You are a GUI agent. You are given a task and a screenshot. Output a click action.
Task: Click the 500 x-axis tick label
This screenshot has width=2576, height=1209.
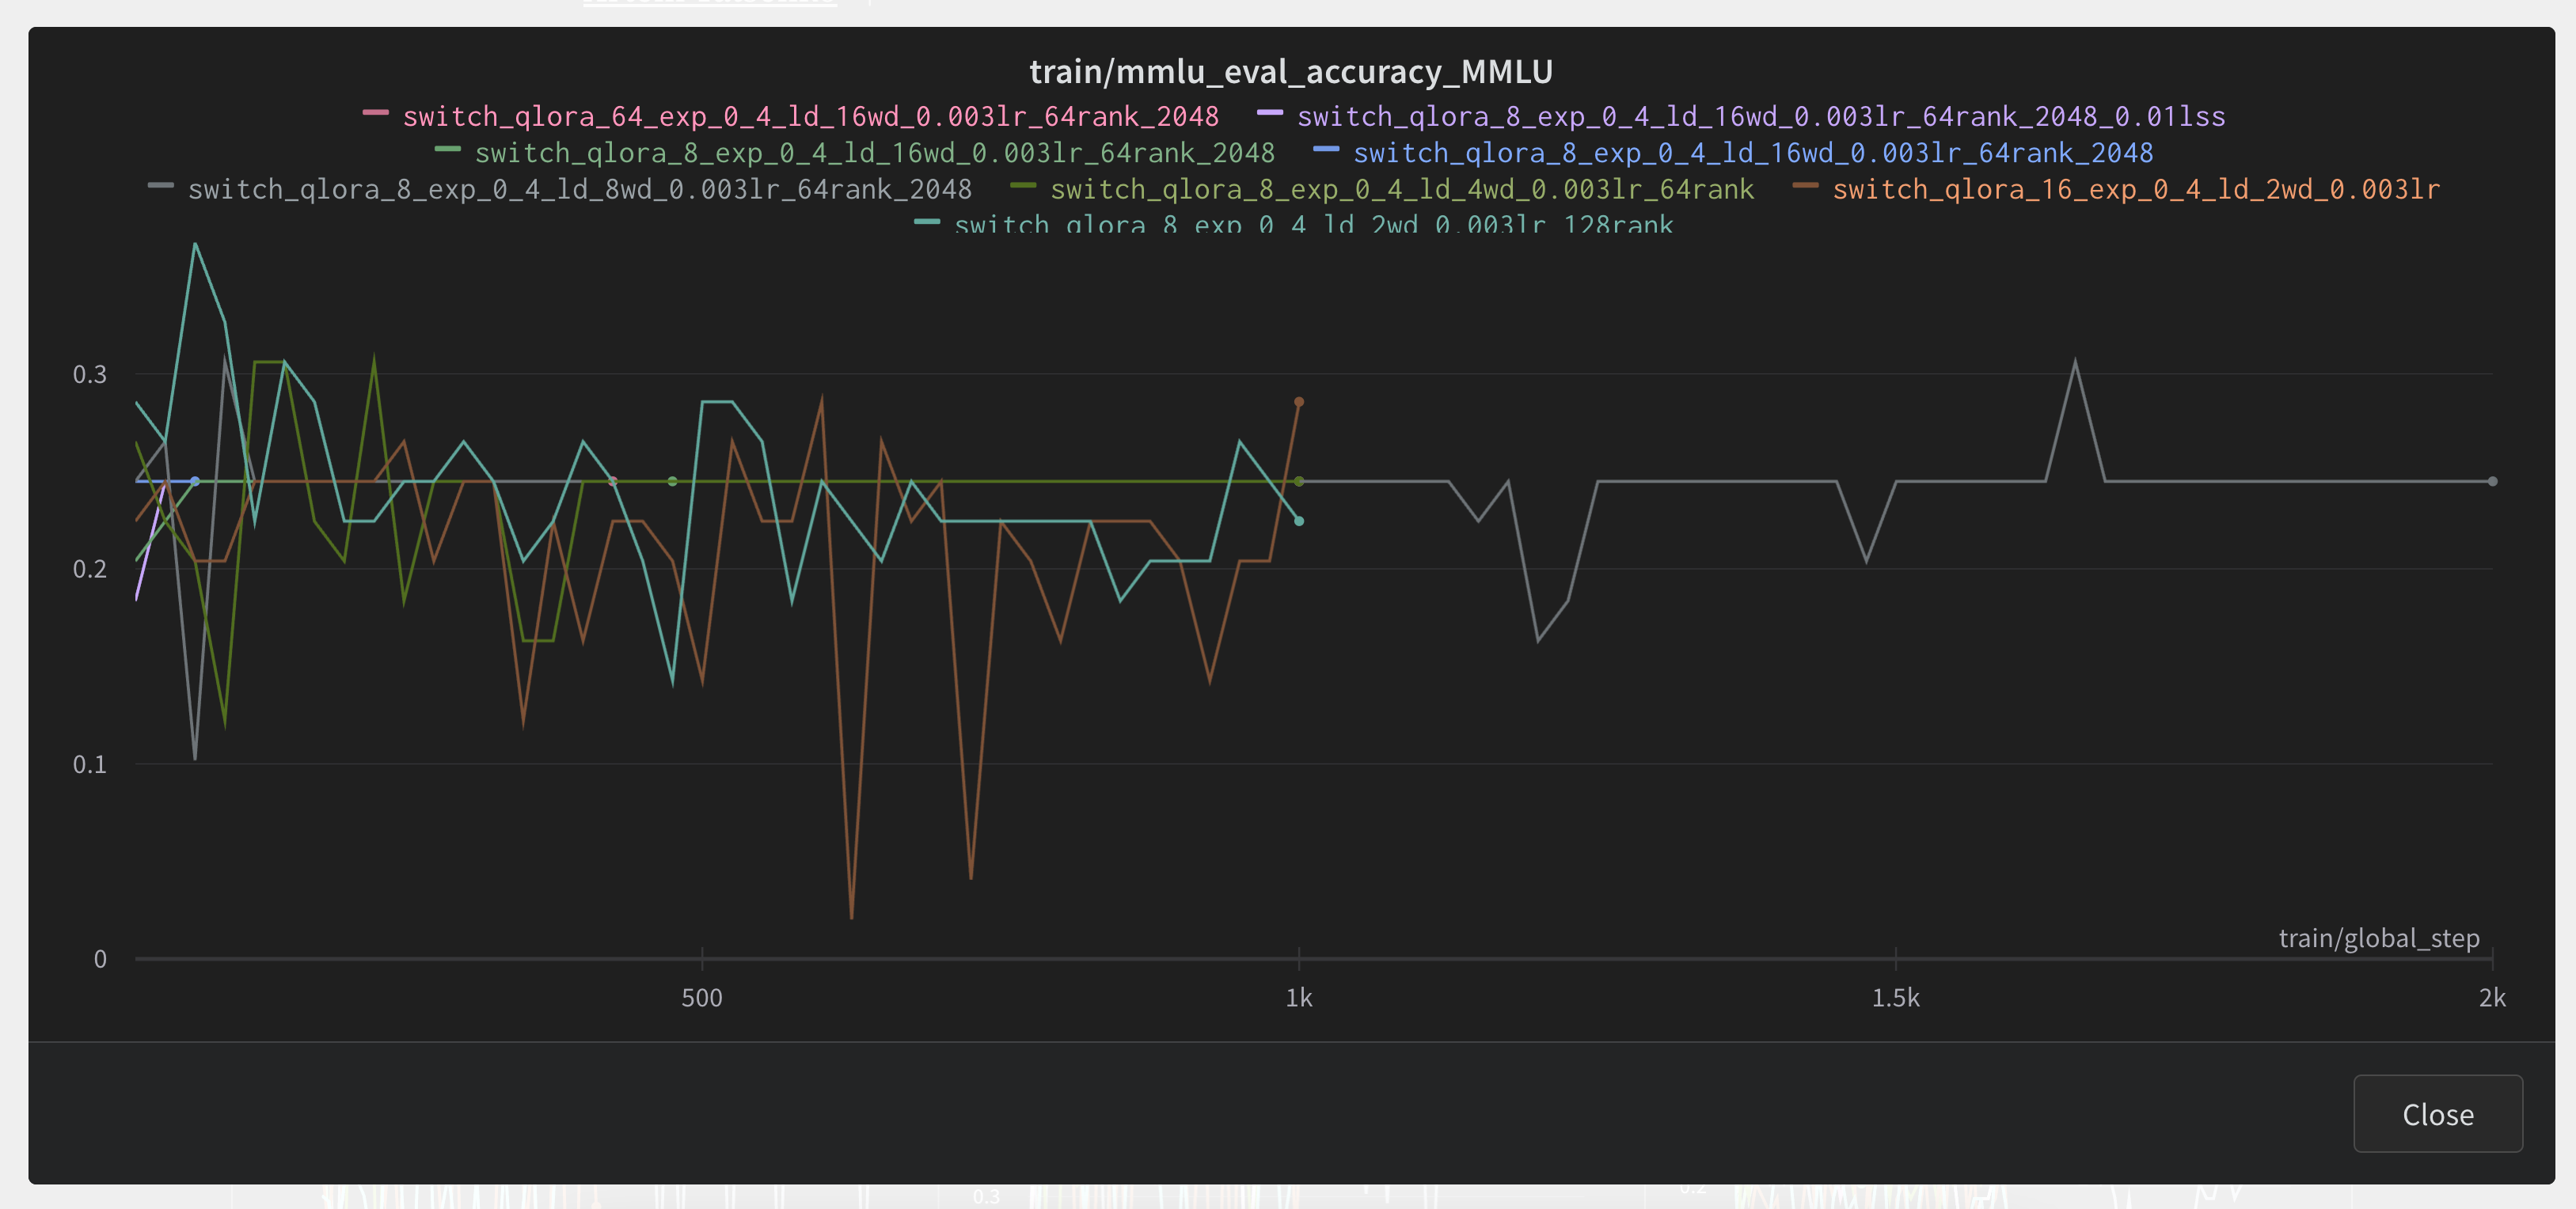click(x=701, y=999)
